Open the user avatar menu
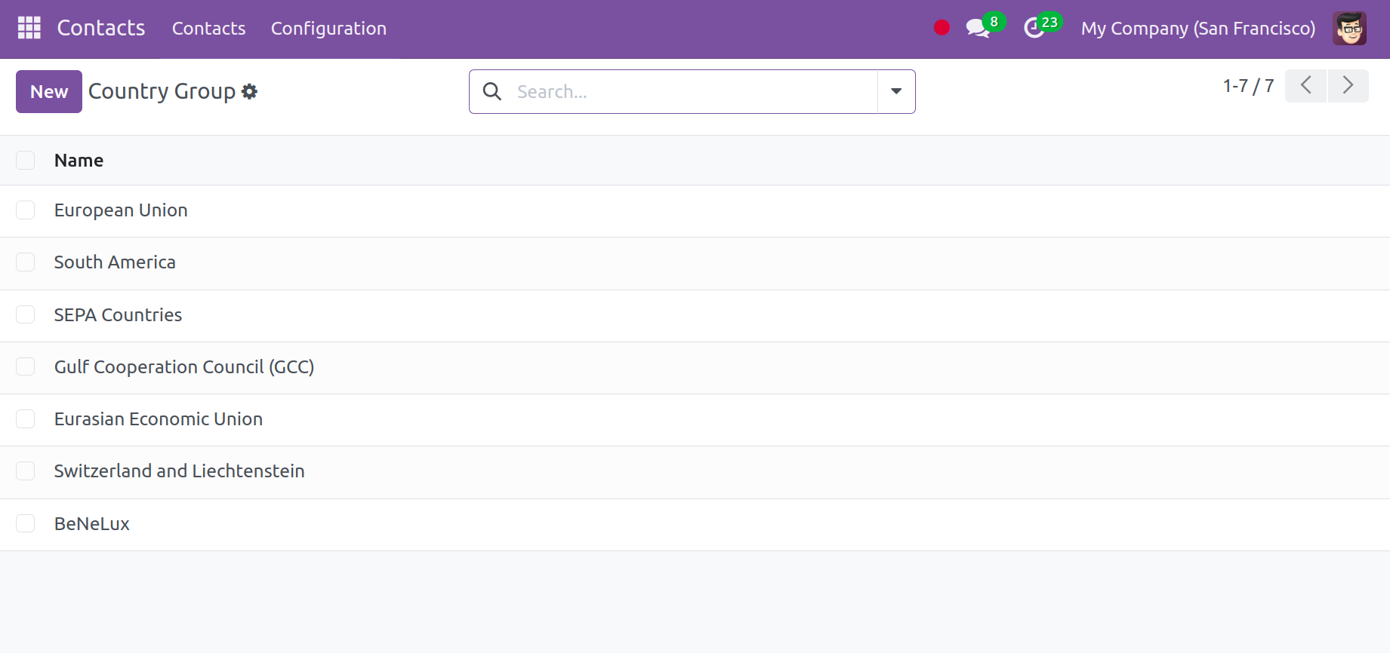Image resolution: width=1390 pixels, height=653 pixels. [x=1349, y=29]
